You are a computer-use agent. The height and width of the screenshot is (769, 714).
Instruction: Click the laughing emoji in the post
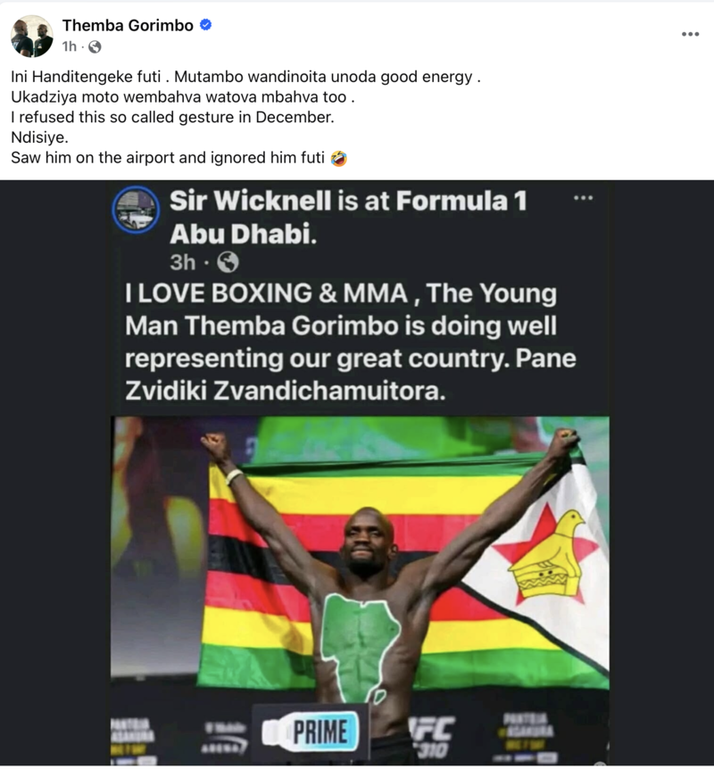(339, 159)
